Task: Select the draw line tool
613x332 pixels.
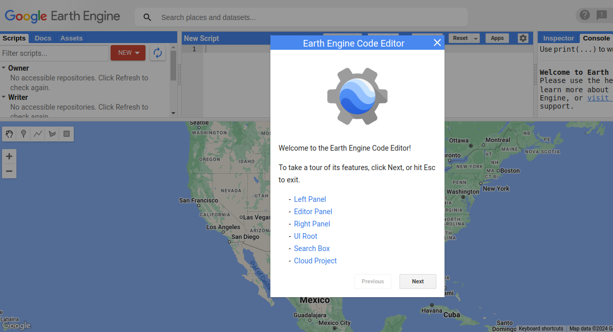Action: [38, 134]
